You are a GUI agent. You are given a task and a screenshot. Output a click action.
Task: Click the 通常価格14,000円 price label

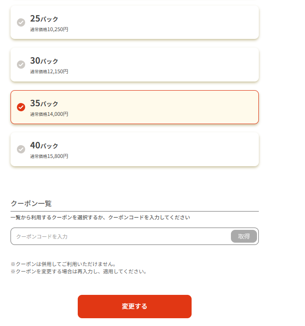pos(49,114)
